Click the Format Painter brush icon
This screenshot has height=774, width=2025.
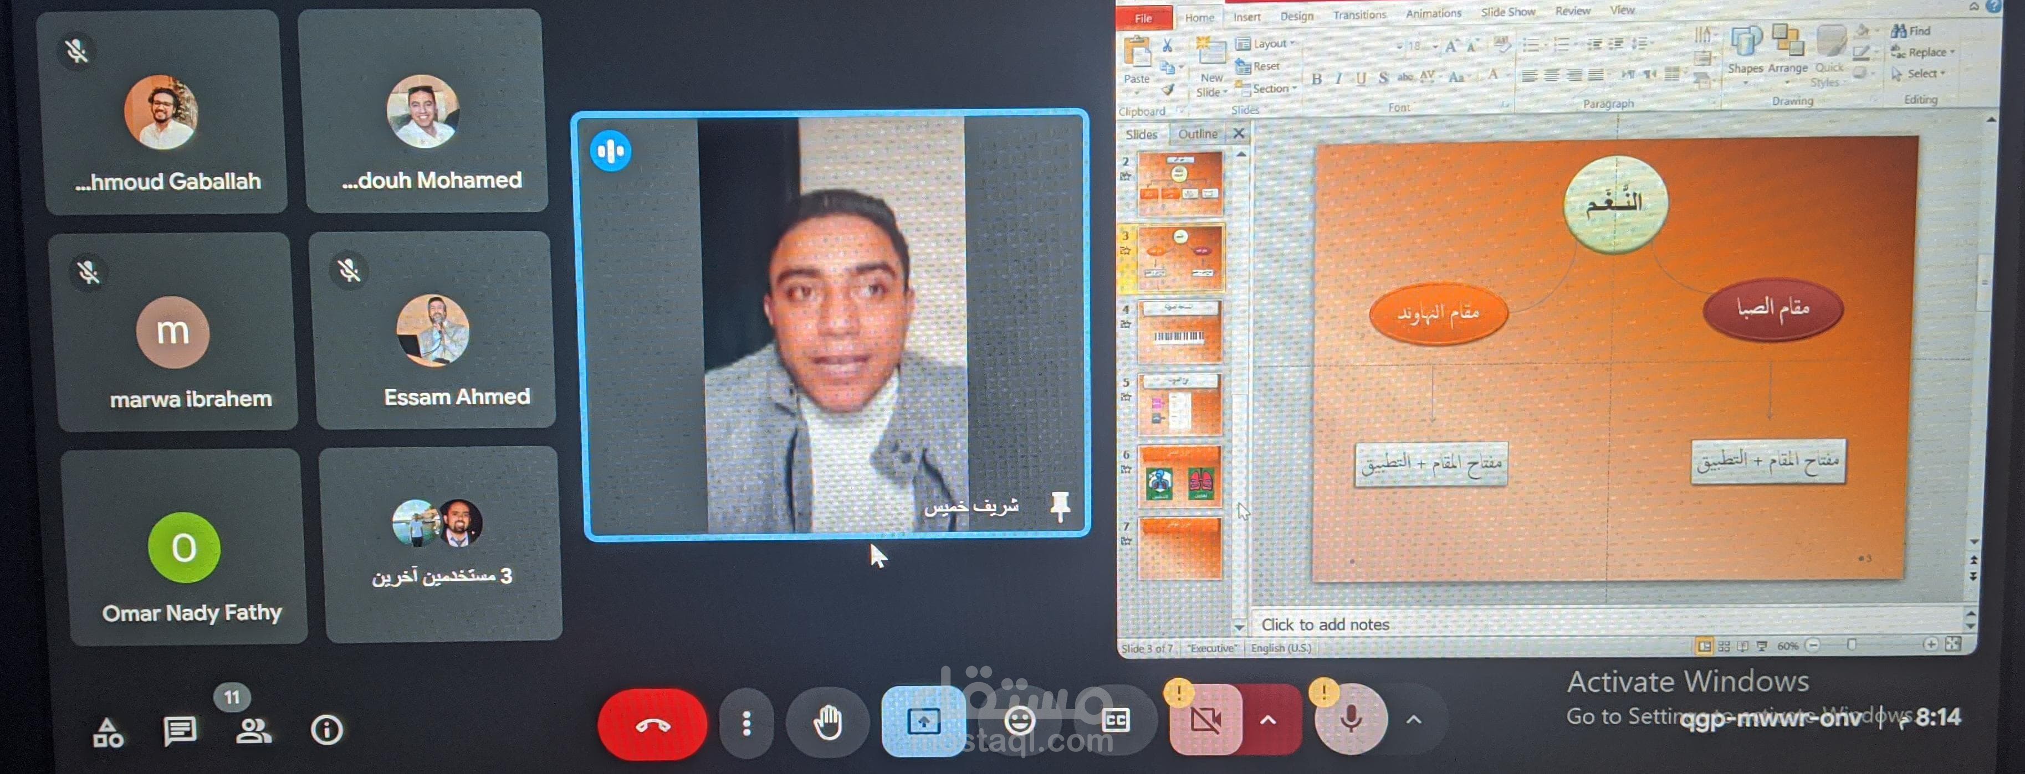(x=1167, y=90)
